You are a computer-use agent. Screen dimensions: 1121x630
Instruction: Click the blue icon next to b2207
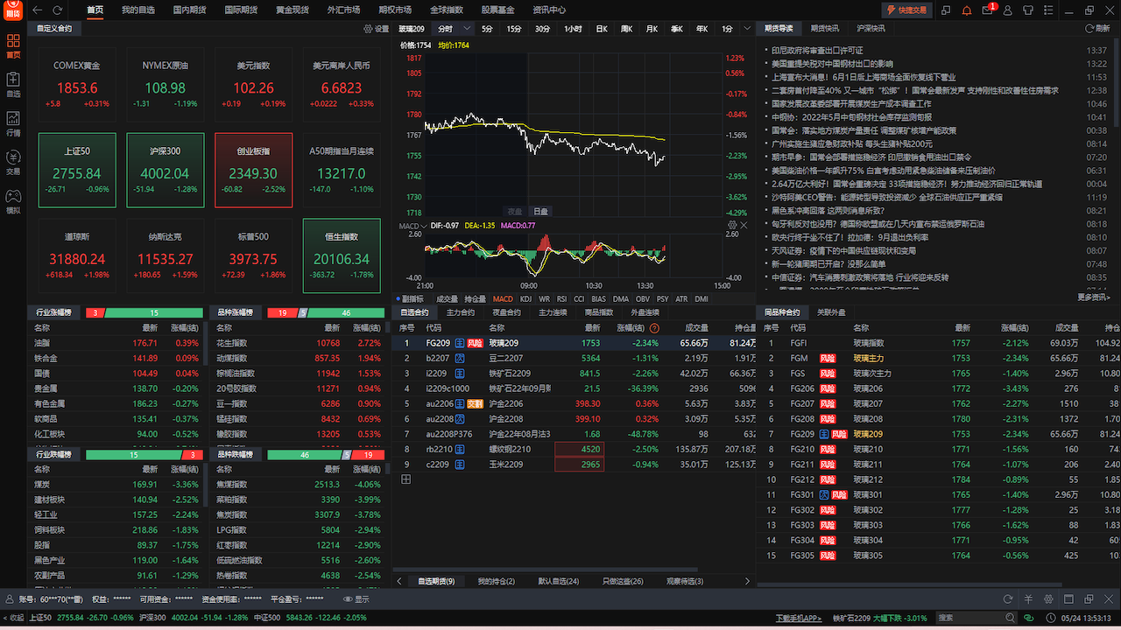coord(460,358)
